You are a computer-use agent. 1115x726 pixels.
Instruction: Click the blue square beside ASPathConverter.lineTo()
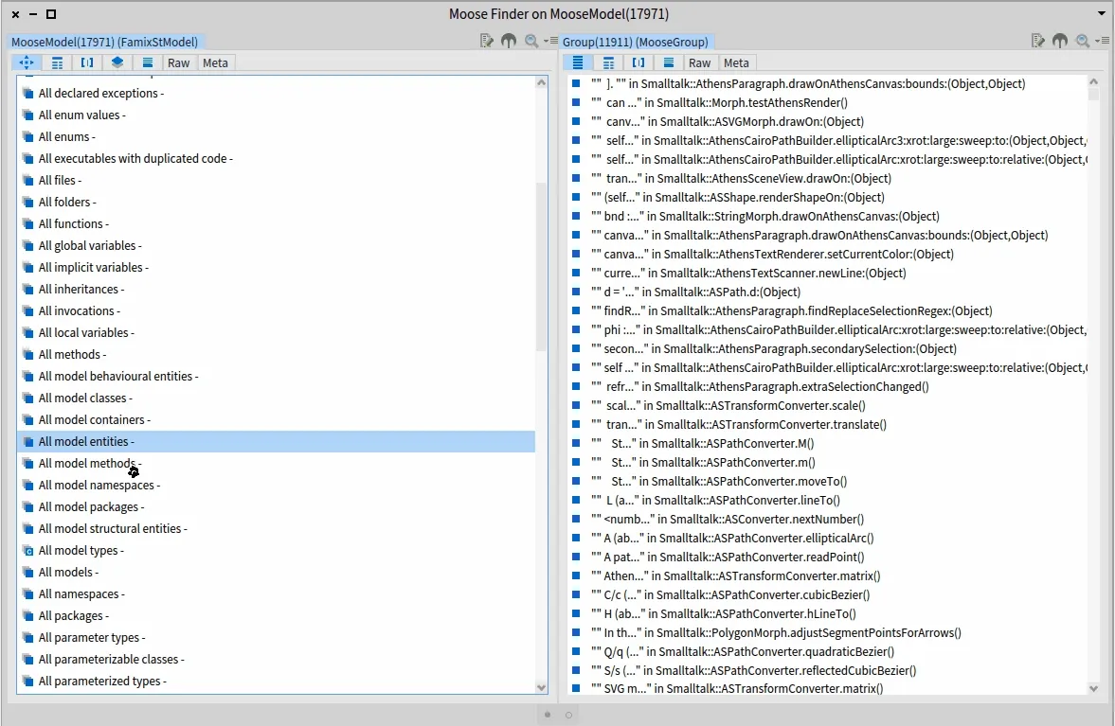[576, 500]
